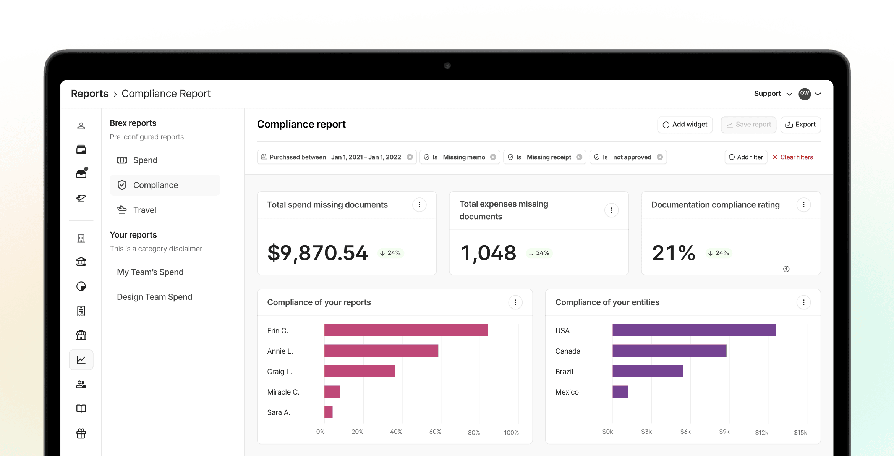894x456 pixels.
Task: Open the bank building sidebar icon
Action: click(81, 262)
